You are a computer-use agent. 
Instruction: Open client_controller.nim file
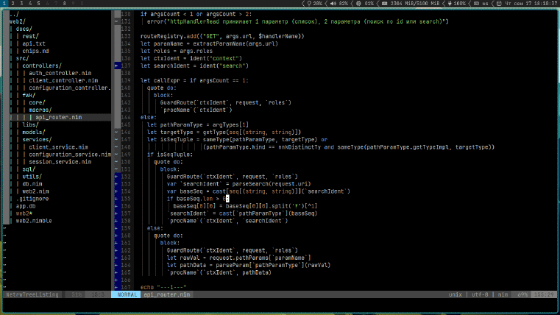(63, 81)
